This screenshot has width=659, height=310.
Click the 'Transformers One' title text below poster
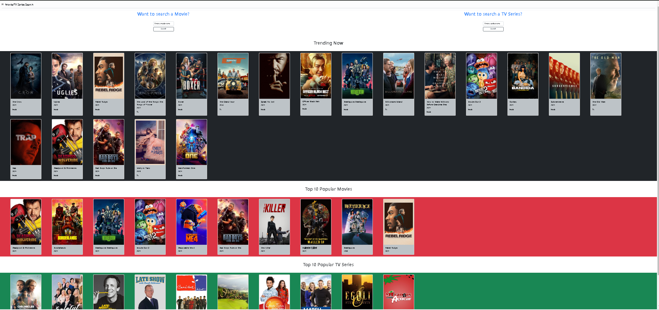(187, 168)
